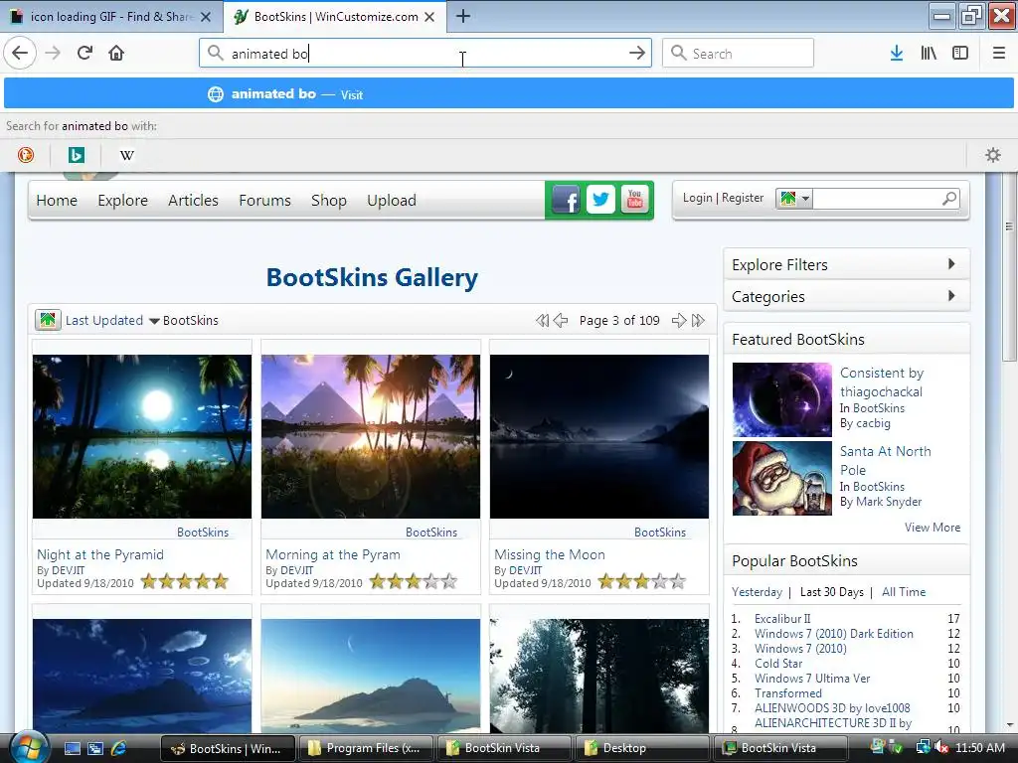
Task: Open the Upload menu item
Action: [391, 201]
